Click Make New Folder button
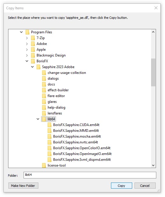165x197 pixels. 23,186
